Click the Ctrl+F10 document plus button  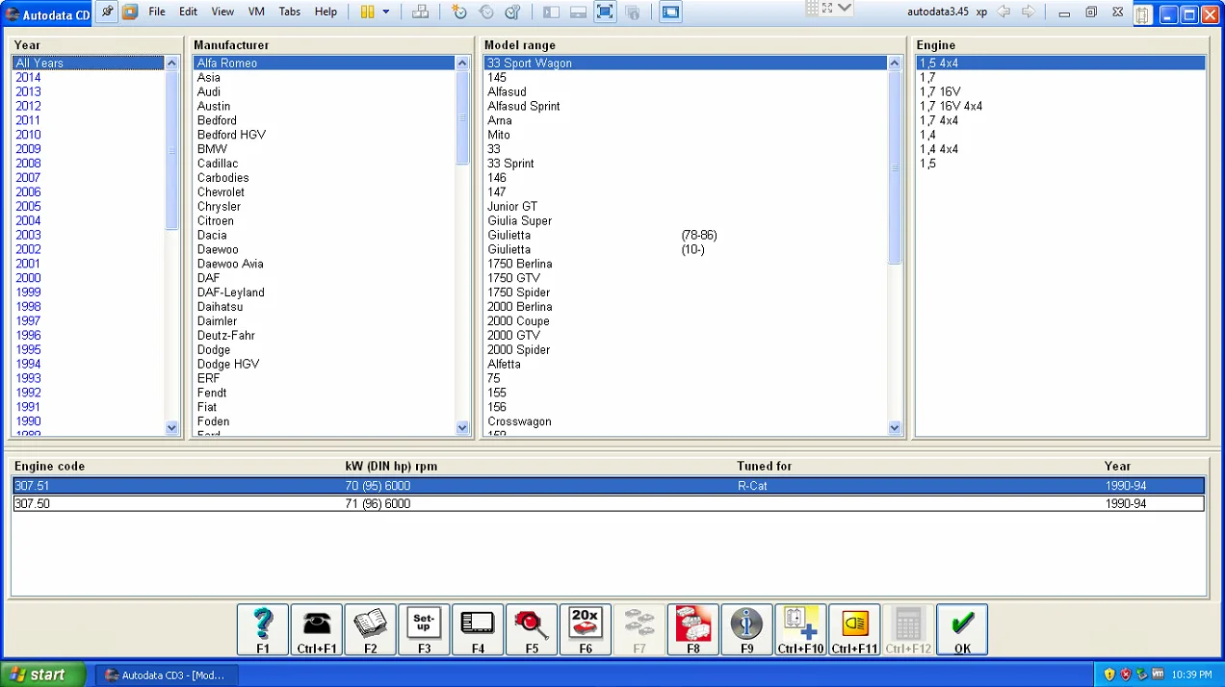801,630
